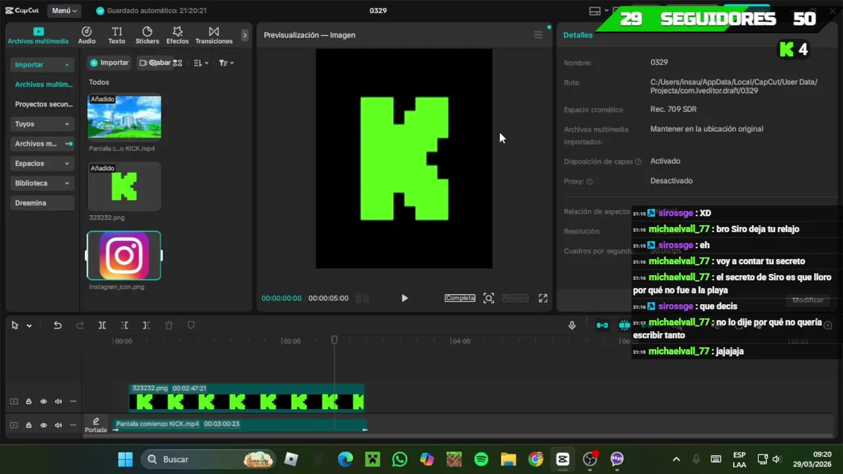
Task: Select the pointer selection tool
Action: tap(14, 325)
